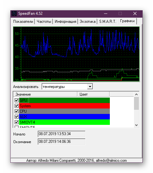Click the 40 axis label on graph

pos(17,57)
